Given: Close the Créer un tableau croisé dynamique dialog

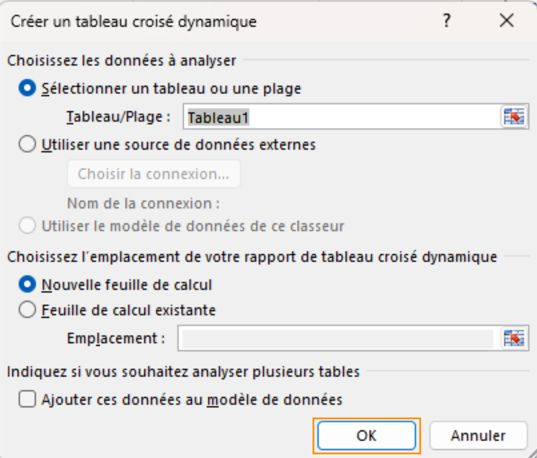Looking at the screenshot, I should (x=505, y=20).
